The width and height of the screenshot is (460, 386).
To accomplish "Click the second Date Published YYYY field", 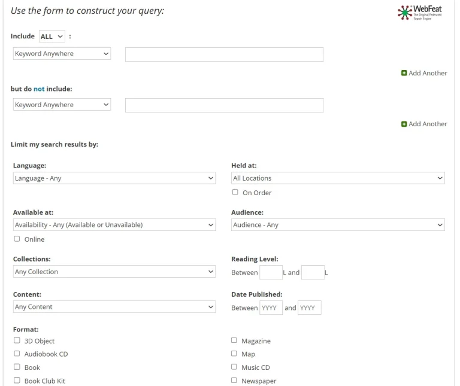I will (x=310, y=308).
